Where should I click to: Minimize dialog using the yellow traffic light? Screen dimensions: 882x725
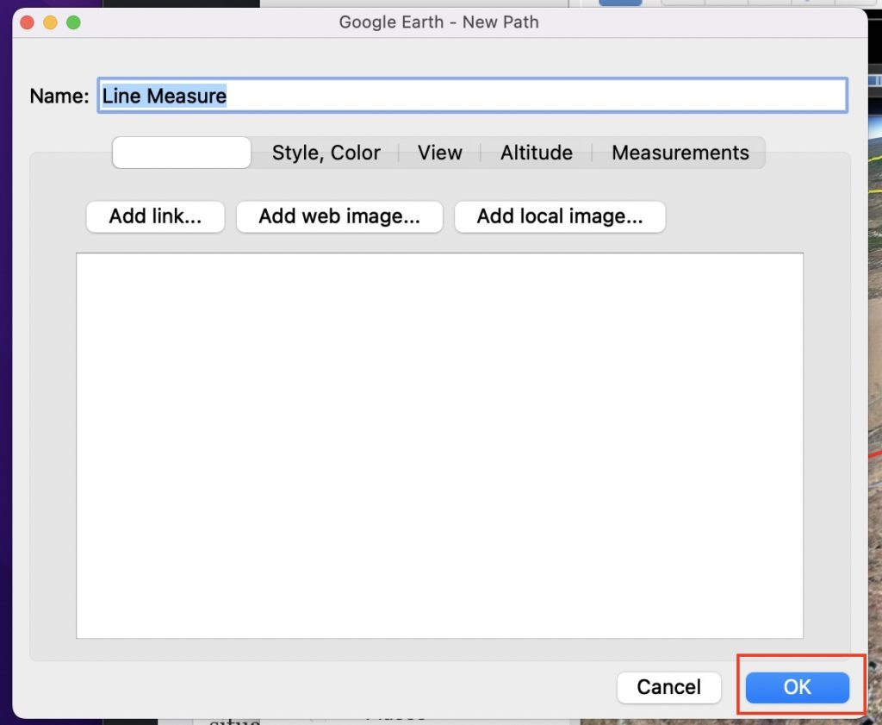tap(50, 22)
